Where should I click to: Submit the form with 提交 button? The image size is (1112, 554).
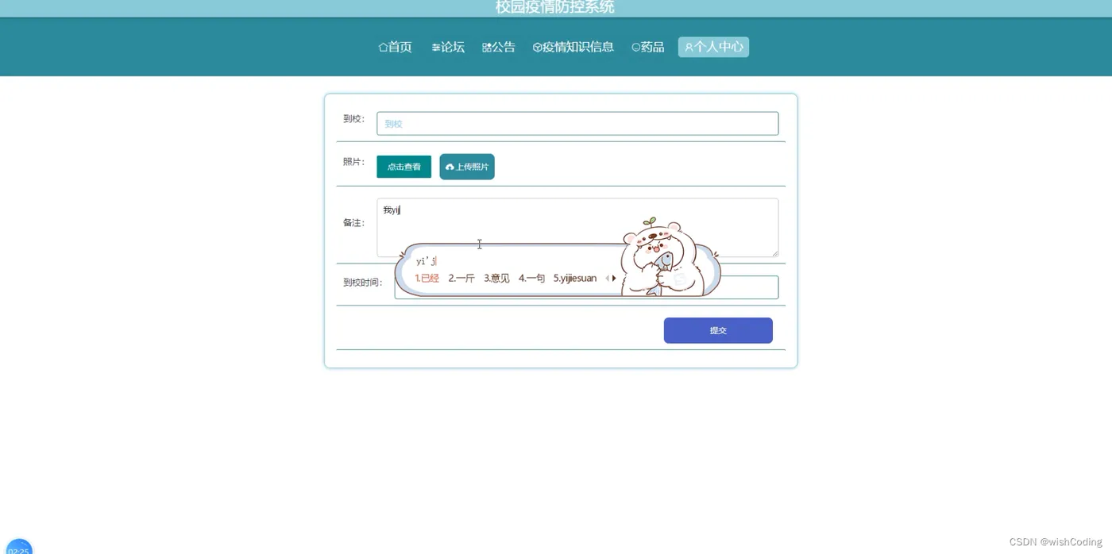pos(718,330)
